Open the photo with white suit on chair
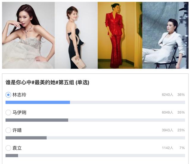The height and width of the screenshot is (164, 190). click(165, 35)
